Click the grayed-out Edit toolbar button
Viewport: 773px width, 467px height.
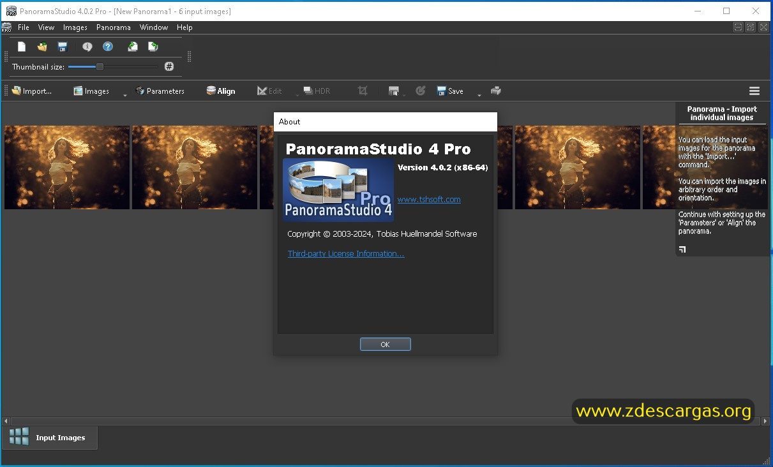269,91
